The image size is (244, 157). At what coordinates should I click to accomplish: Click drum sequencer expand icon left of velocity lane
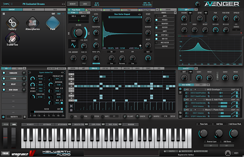pos(71,106)
